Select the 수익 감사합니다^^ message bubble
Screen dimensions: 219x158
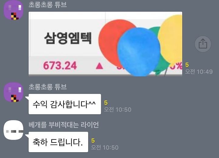(x=65, y=104)
